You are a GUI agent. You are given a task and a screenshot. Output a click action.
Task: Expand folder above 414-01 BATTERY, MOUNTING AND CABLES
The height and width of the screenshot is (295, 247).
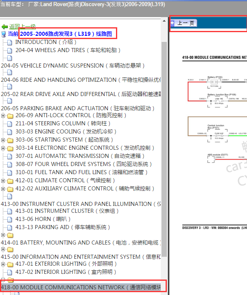click(3, 235)
